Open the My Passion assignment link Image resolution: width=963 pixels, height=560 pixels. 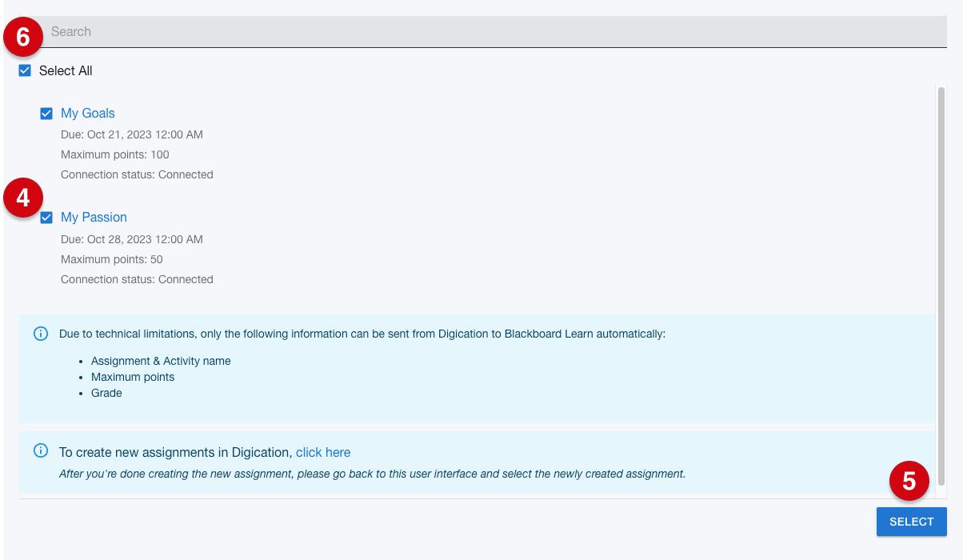94,218
